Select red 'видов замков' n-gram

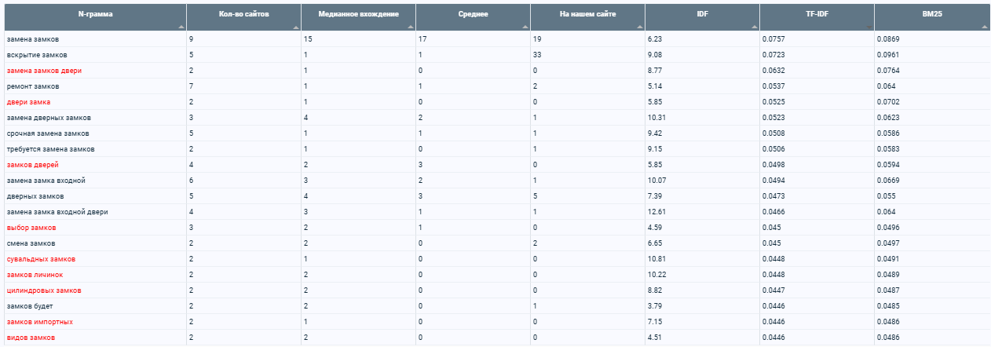point(31,338)
